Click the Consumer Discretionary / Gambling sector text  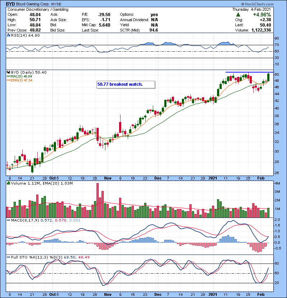[x=38, y=9]
